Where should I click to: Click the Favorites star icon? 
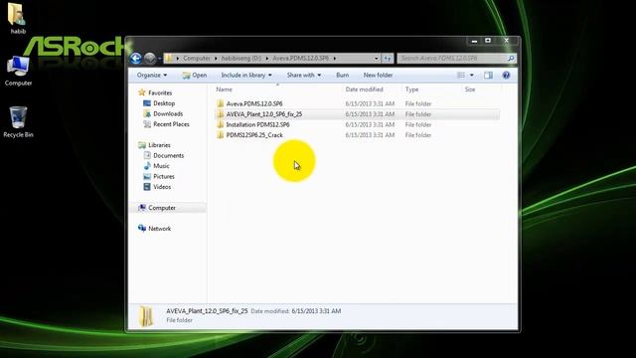coord(141,92)
